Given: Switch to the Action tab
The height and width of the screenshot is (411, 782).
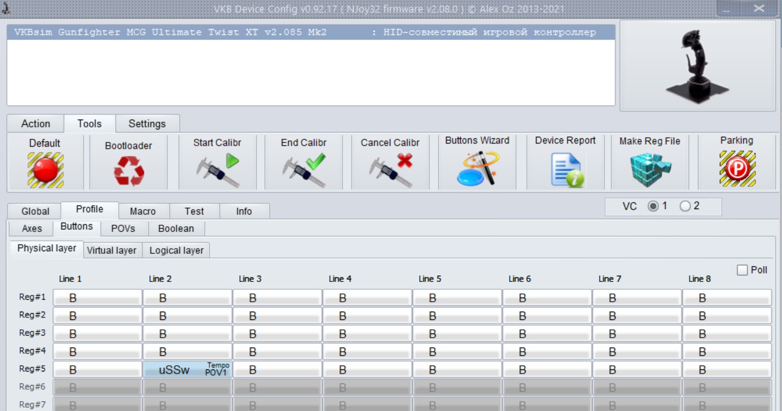Looking at the screenshot, I should point(35,124).
